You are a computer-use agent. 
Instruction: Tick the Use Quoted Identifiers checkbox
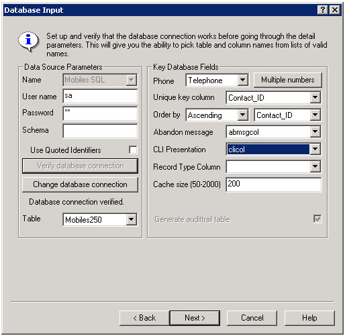point(133,150)
